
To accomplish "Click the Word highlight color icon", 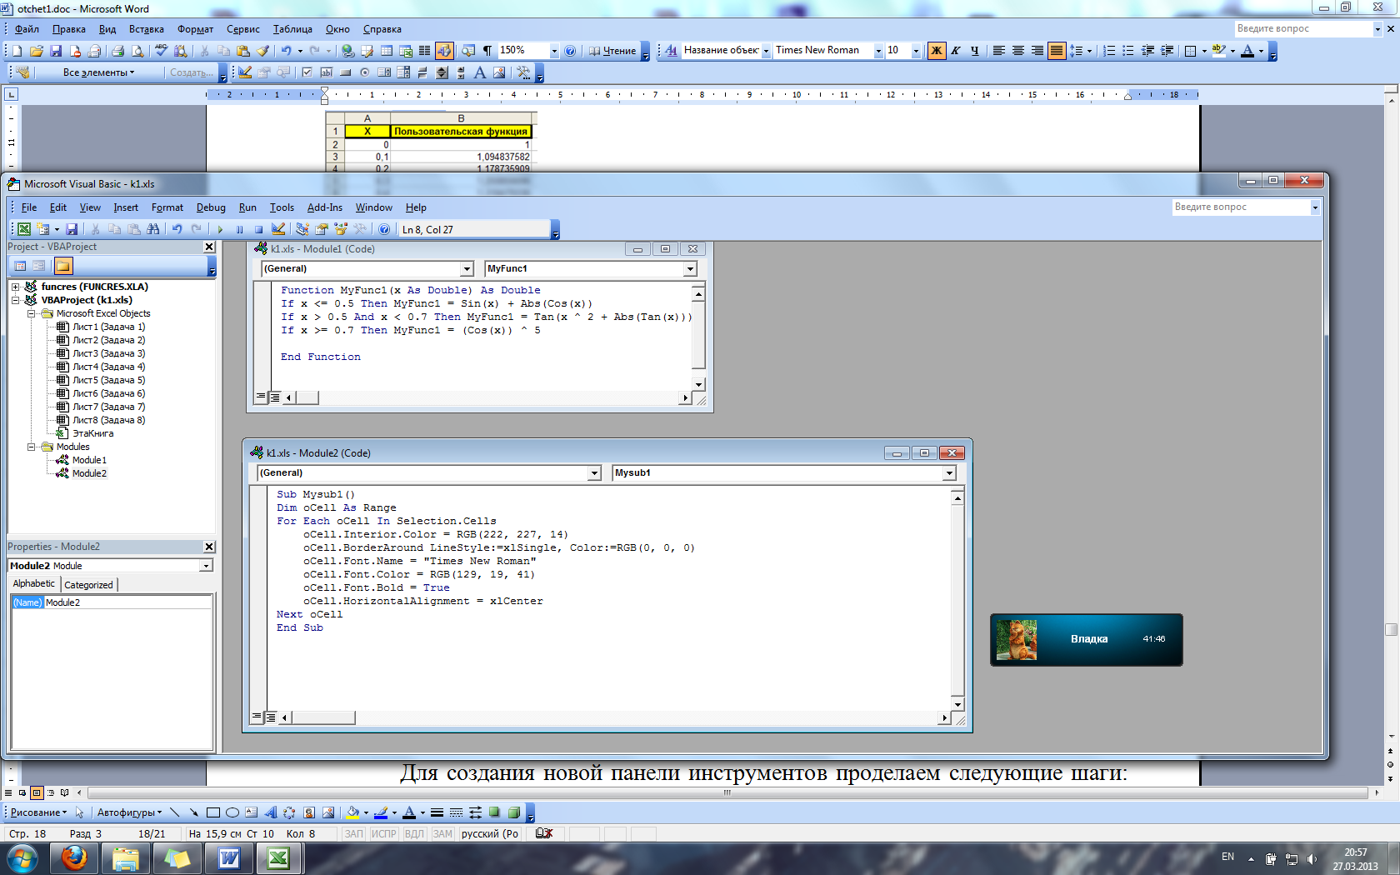I will (x=1219, y=51).
